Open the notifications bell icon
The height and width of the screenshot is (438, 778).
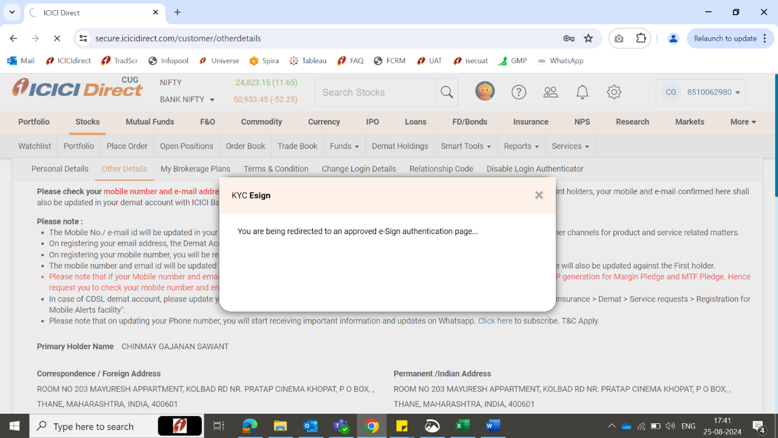pyautogui.click(x=582, y=92)
